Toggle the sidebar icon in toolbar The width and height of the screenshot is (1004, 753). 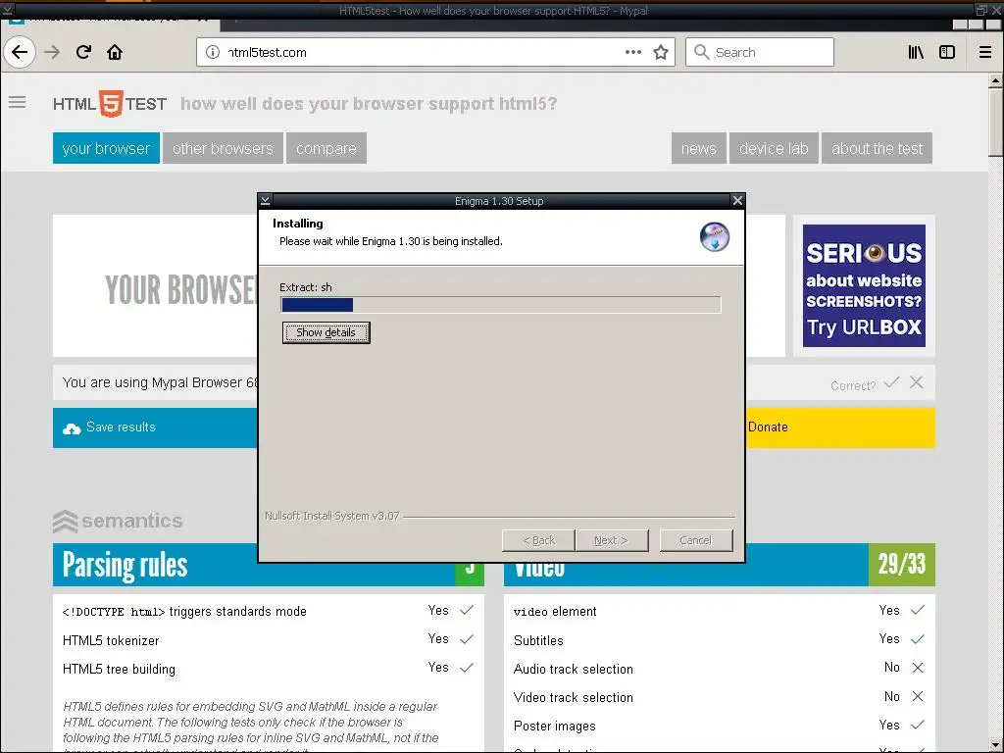coord(947,52)
